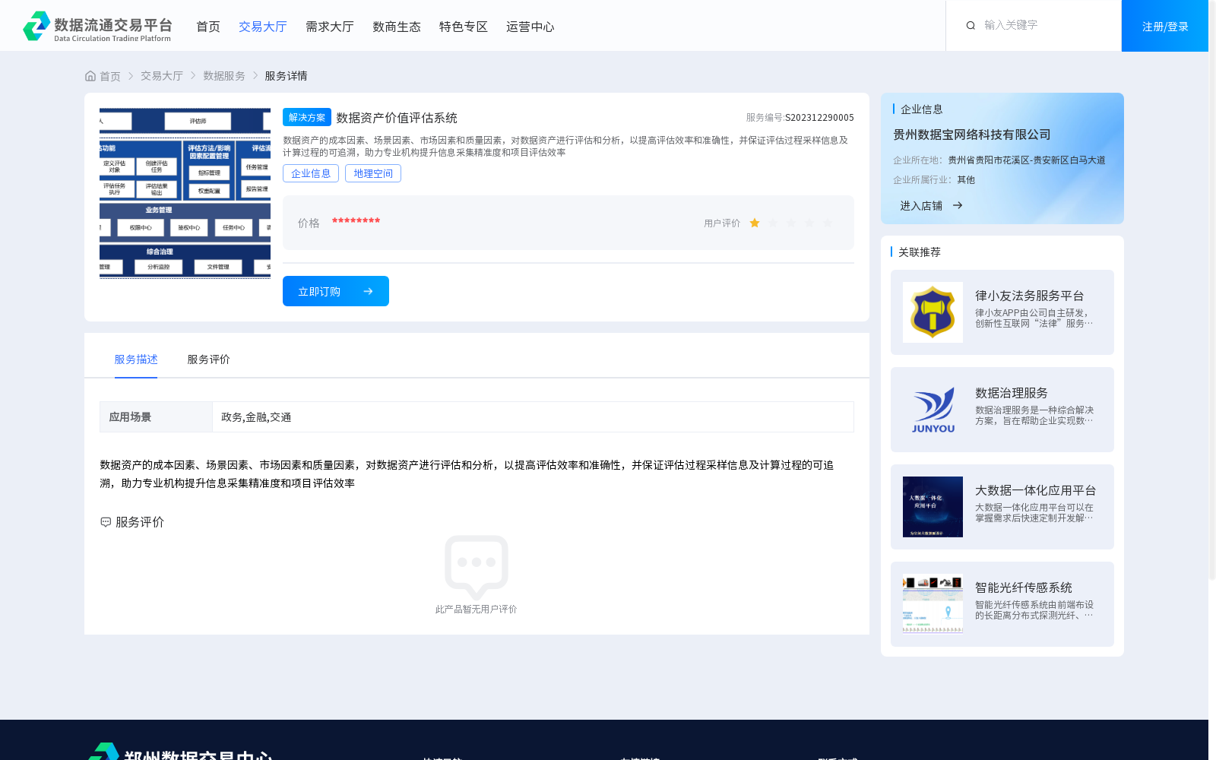Go to 首页 via breadcrumb
The height and width of the screenshot is (760, 1216).
pos(110,76)
